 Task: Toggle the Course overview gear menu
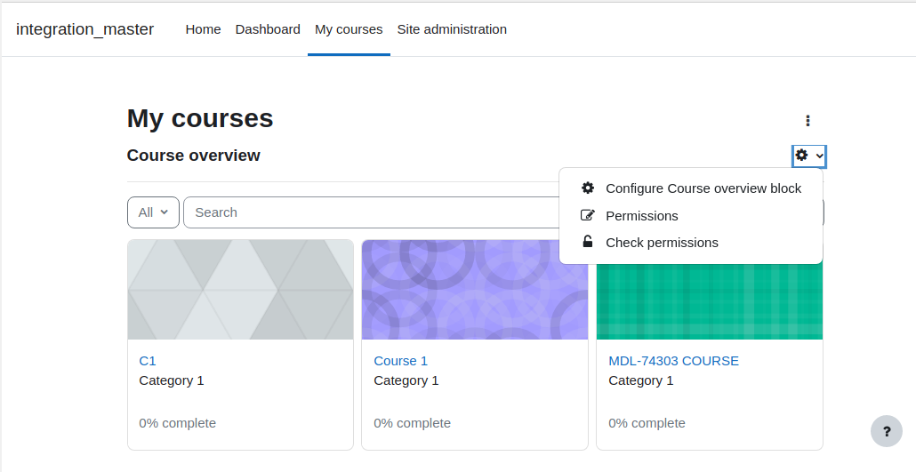tap(809, 156)
